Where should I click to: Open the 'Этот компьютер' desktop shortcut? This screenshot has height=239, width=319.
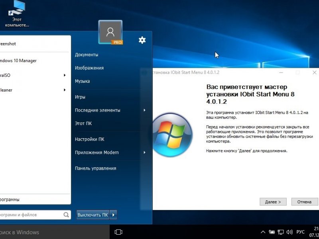(x=17, y=14)
